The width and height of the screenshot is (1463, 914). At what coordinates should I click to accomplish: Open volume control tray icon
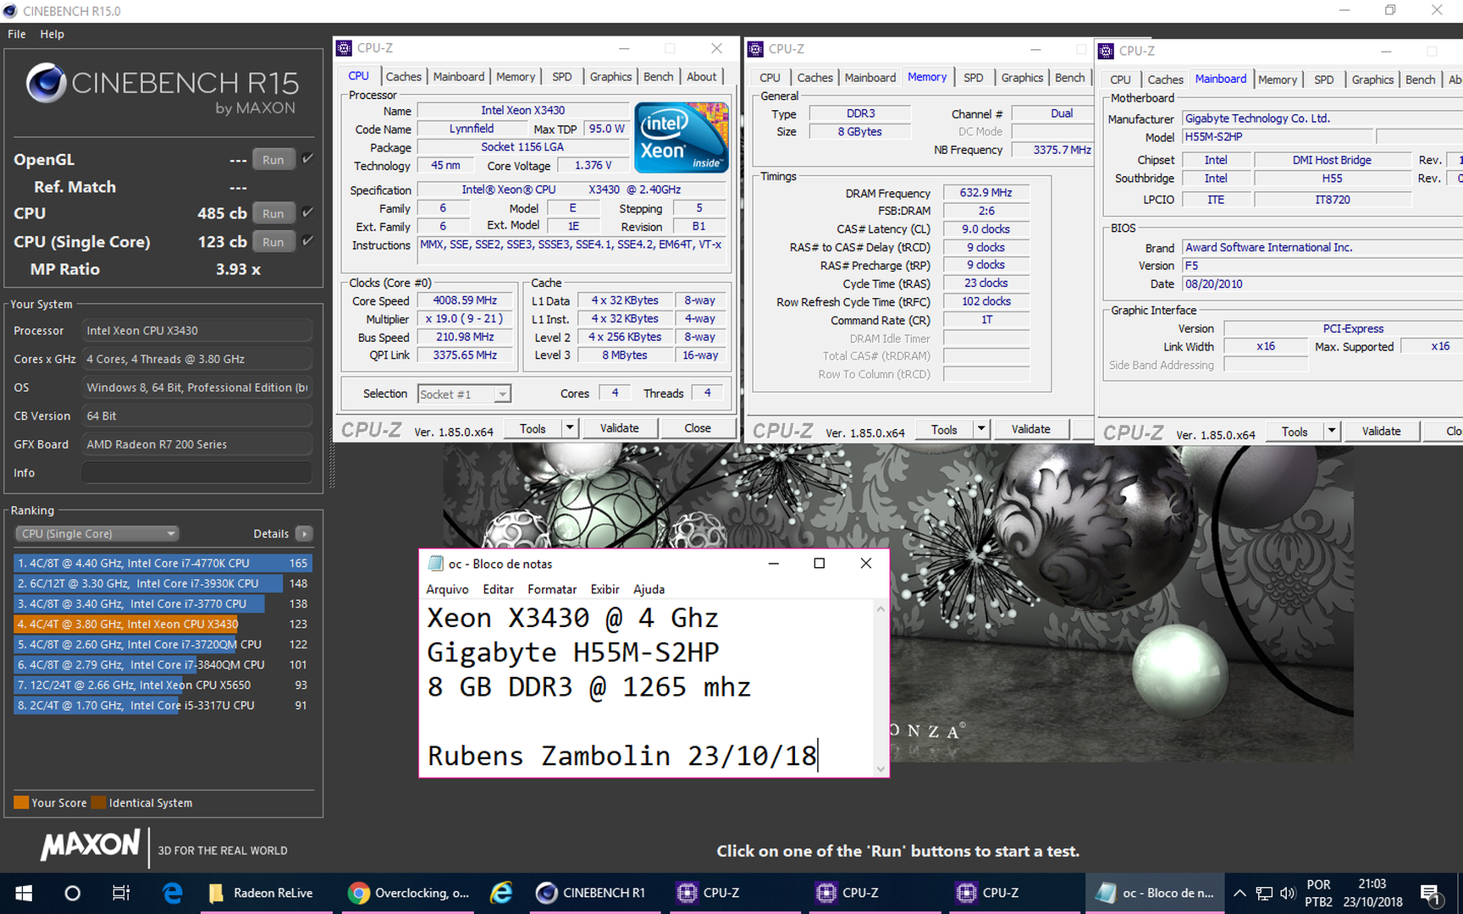click(1288, 893)
